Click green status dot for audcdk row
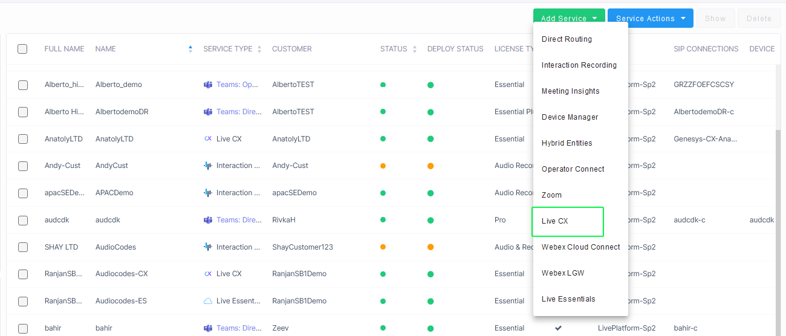This screenshot has height=336, width=786. coord(383,220)
